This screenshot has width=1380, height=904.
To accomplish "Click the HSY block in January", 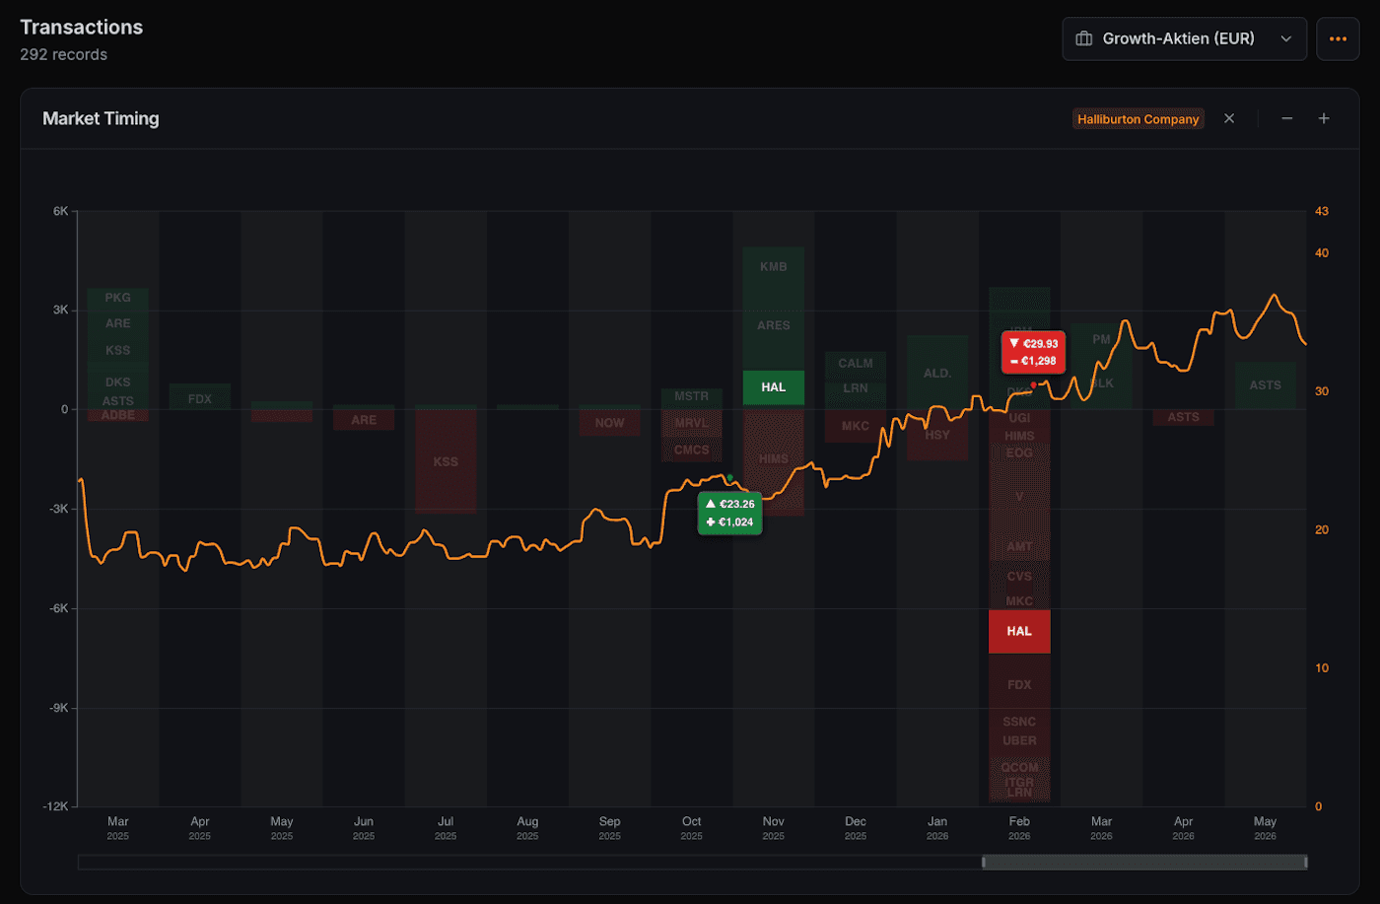I will pyautogui.click(x=937, y=435).
